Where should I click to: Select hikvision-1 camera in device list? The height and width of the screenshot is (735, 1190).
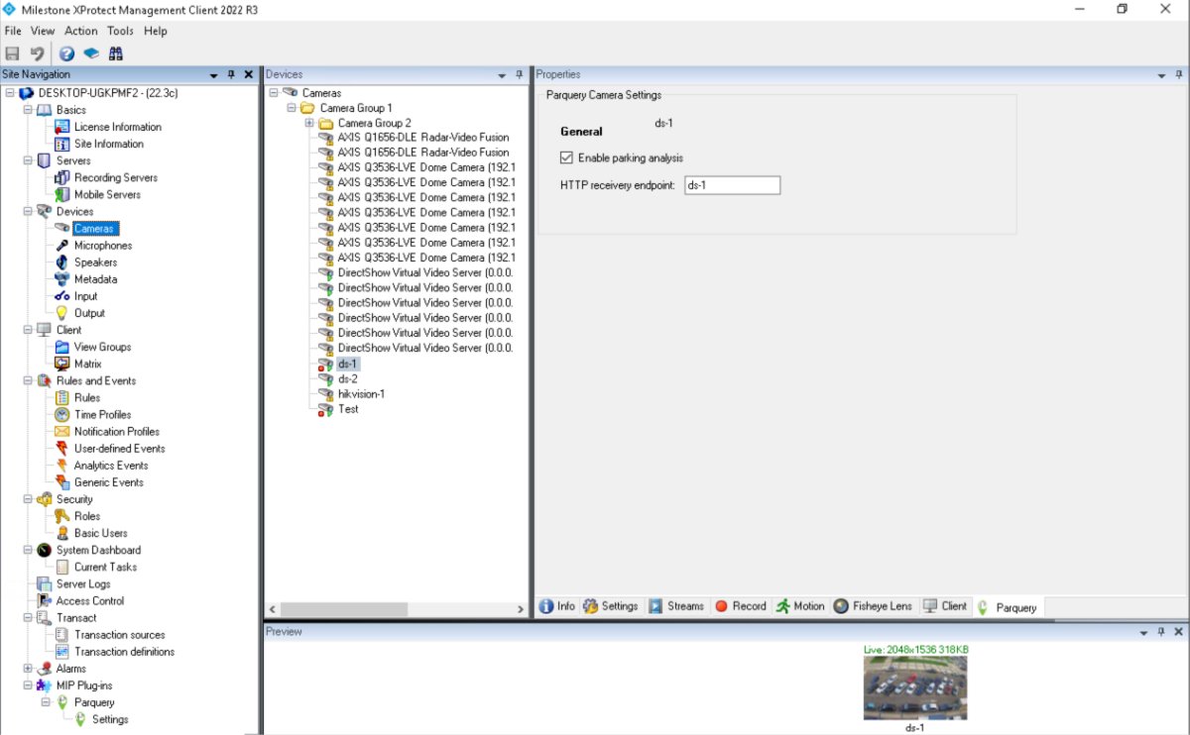360,394
